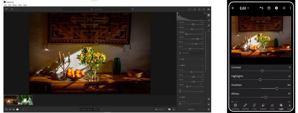Open the three-dot overflow menu in mobile app
Viewport: 298px width, 113px height.
click(290, 8)
